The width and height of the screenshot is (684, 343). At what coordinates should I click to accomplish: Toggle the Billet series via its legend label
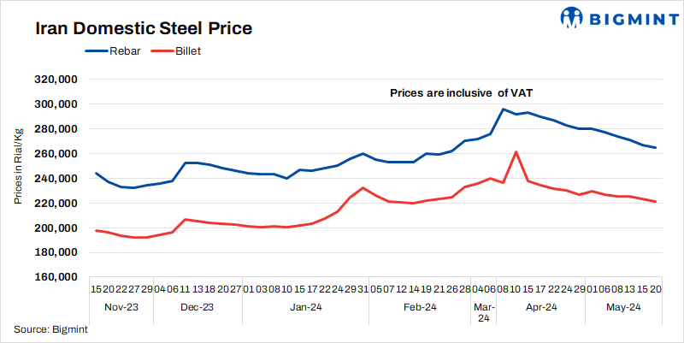coord(187,51)
